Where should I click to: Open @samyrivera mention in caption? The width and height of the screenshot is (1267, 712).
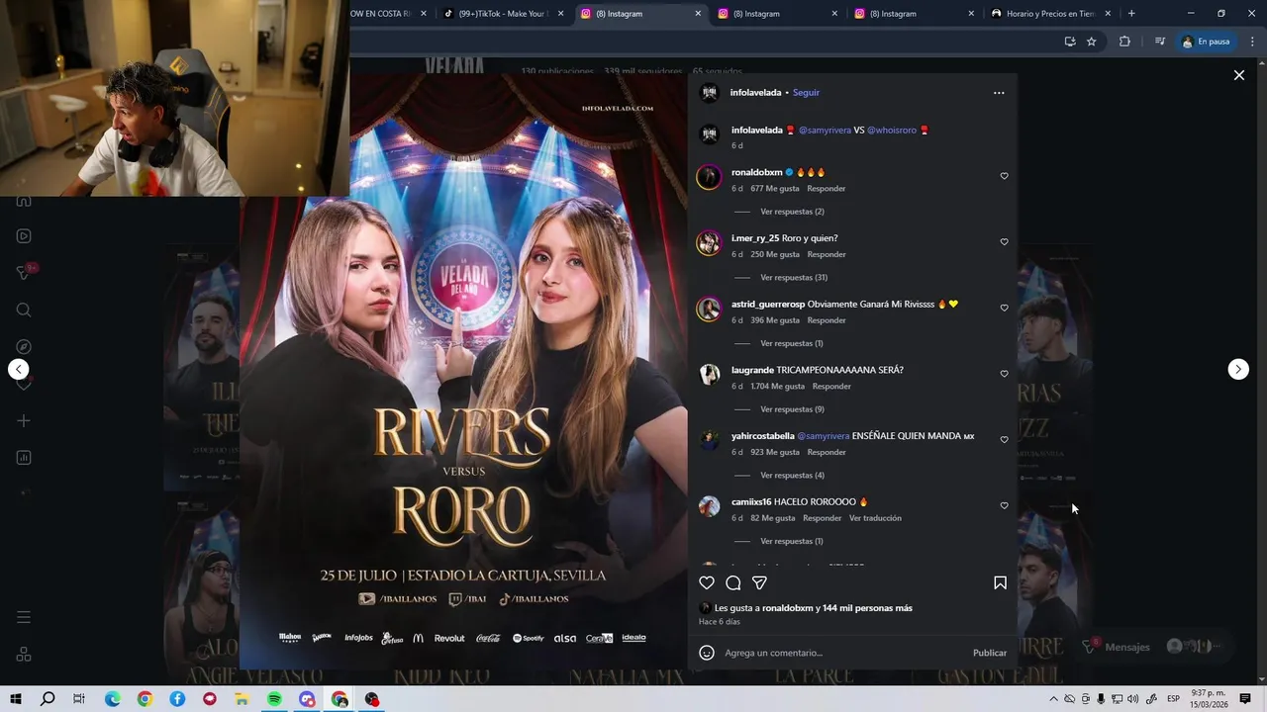pyautogui.click(x=825, y=131)
